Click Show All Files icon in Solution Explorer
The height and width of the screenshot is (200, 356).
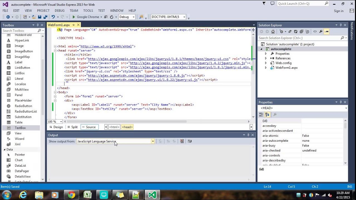[x=307, y=32]
